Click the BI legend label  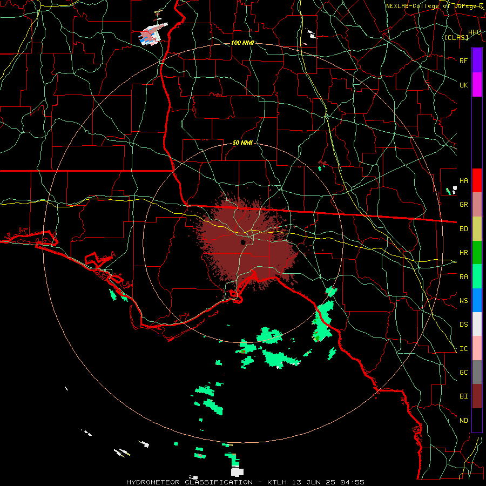tap(463, 396)
